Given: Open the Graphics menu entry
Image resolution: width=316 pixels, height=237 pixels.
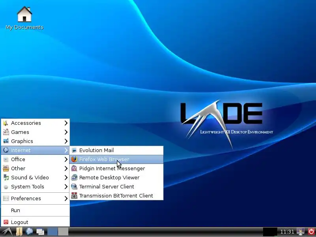Looking at the screenshot, I should click(x=35, y=141).
